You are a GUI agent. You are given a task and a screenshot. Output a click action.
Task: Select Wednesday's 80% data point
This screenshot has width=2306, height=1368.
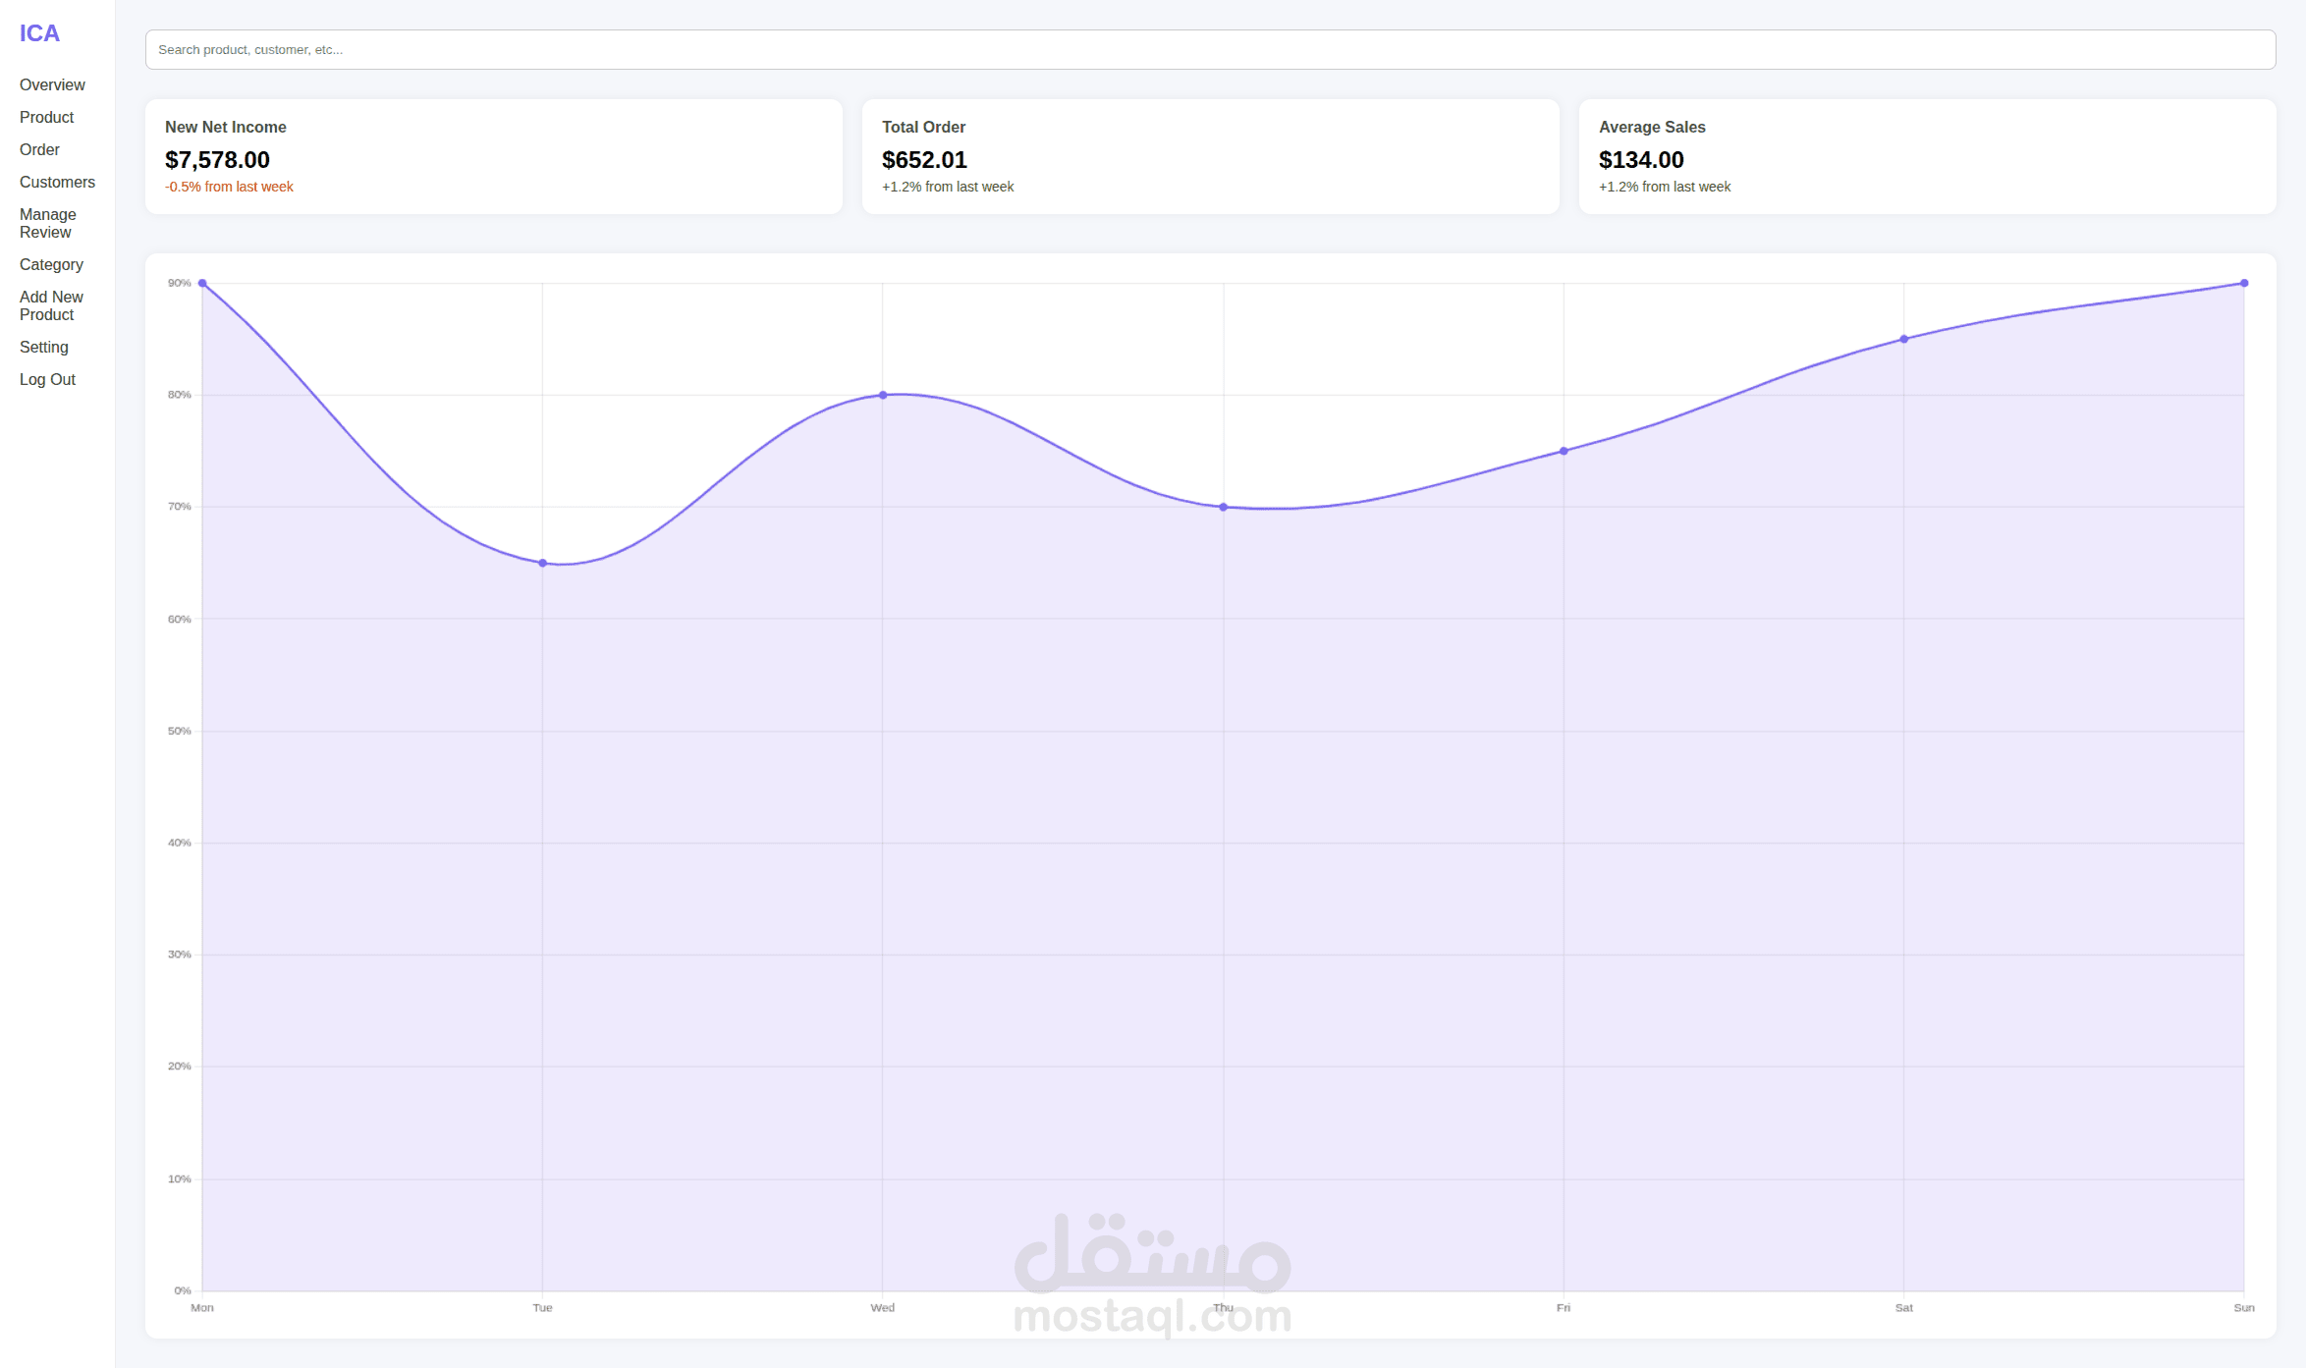click(883, 396)
